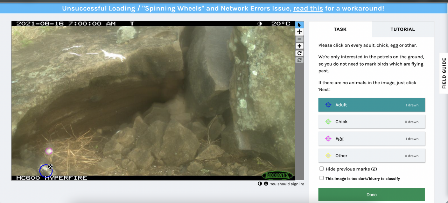Click the zoom in plus button
This screenshot has width=448, height=203.
[299, 46]
